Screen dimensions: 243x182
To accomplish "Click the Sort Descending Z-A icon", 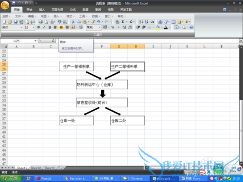I will 147,22.
